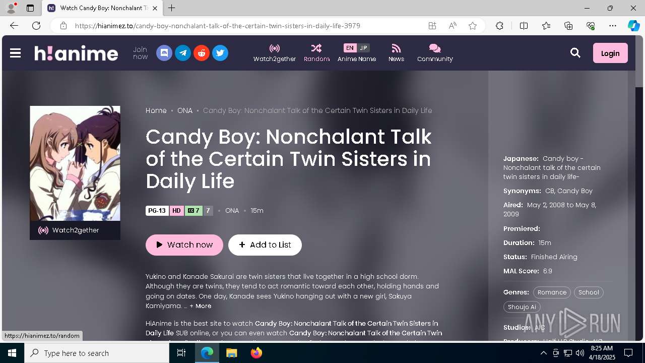
Task: Open the Community section
Action: point(435,53)
